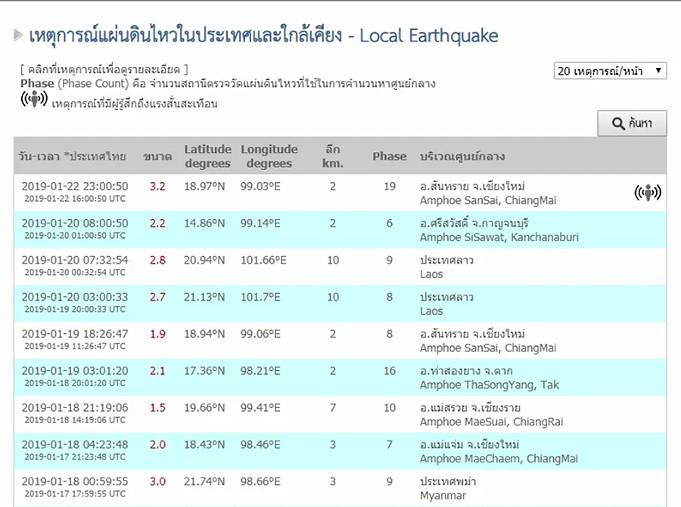The height and width of the screenshot is (507, 681).
Task: Click the Longitude degrees column header
Action: 269,156
